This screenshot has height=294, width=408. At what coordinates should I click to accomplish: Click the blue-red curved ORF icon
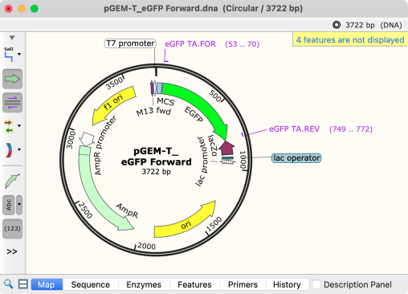click(x=9, y=149)
